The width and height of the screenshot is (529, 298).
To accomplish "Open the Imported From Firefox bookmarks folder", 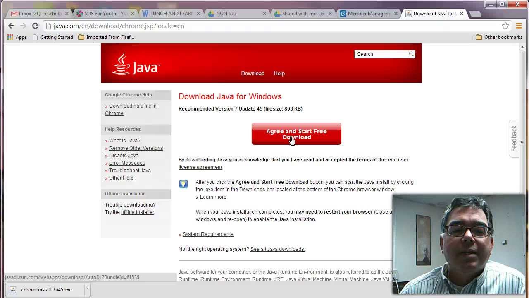I will point(106,37).
